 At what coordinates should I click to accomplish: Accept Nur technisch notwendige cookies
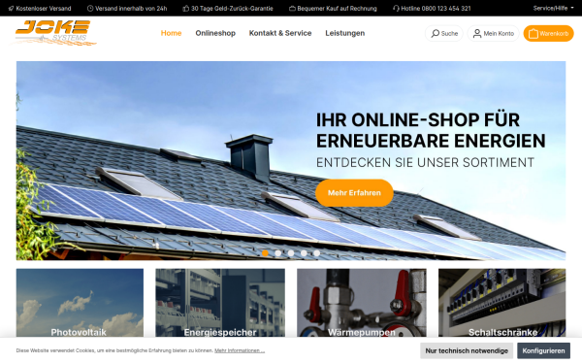tap(467, 350)
